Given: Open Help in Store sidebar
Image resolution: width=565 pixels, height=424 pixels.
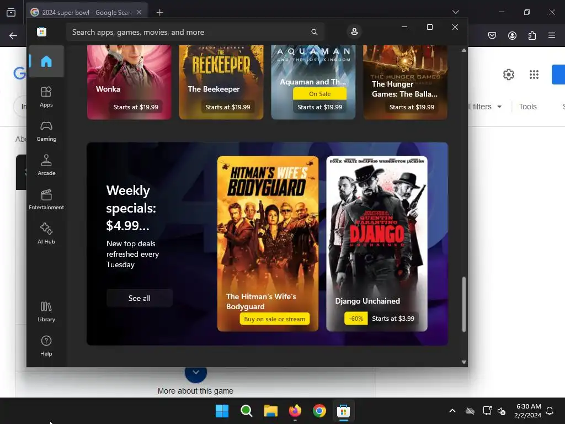Looking at the screenshot, I should click(46, 346).
